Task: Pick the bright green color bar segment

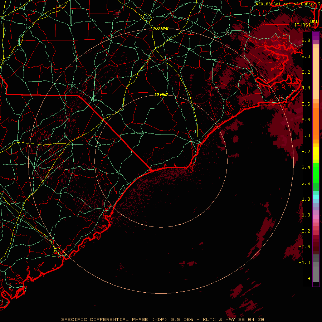Action: click(316, 172)
